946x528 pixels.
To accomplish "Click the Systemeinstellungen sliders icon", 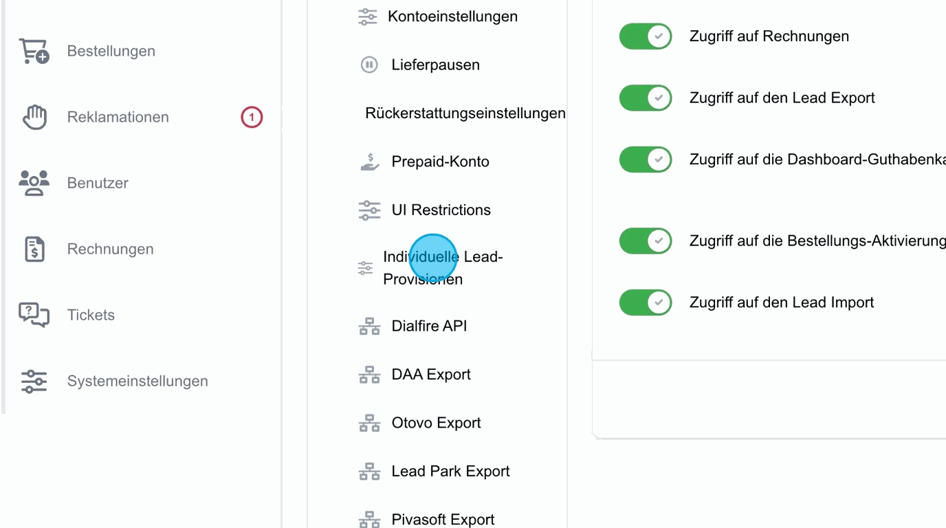I will coord(34,381).
